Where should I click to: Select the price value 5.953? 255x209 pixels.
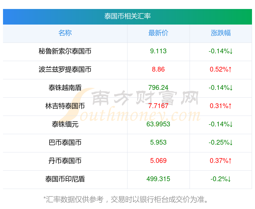coord(158,143)
